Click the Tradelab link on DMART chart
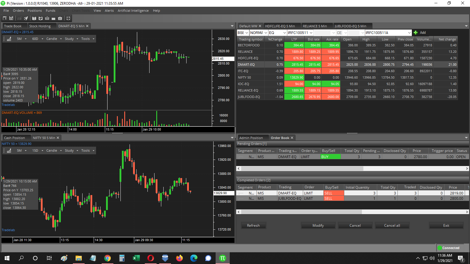The image size is (470, 264). coord(8,105)
